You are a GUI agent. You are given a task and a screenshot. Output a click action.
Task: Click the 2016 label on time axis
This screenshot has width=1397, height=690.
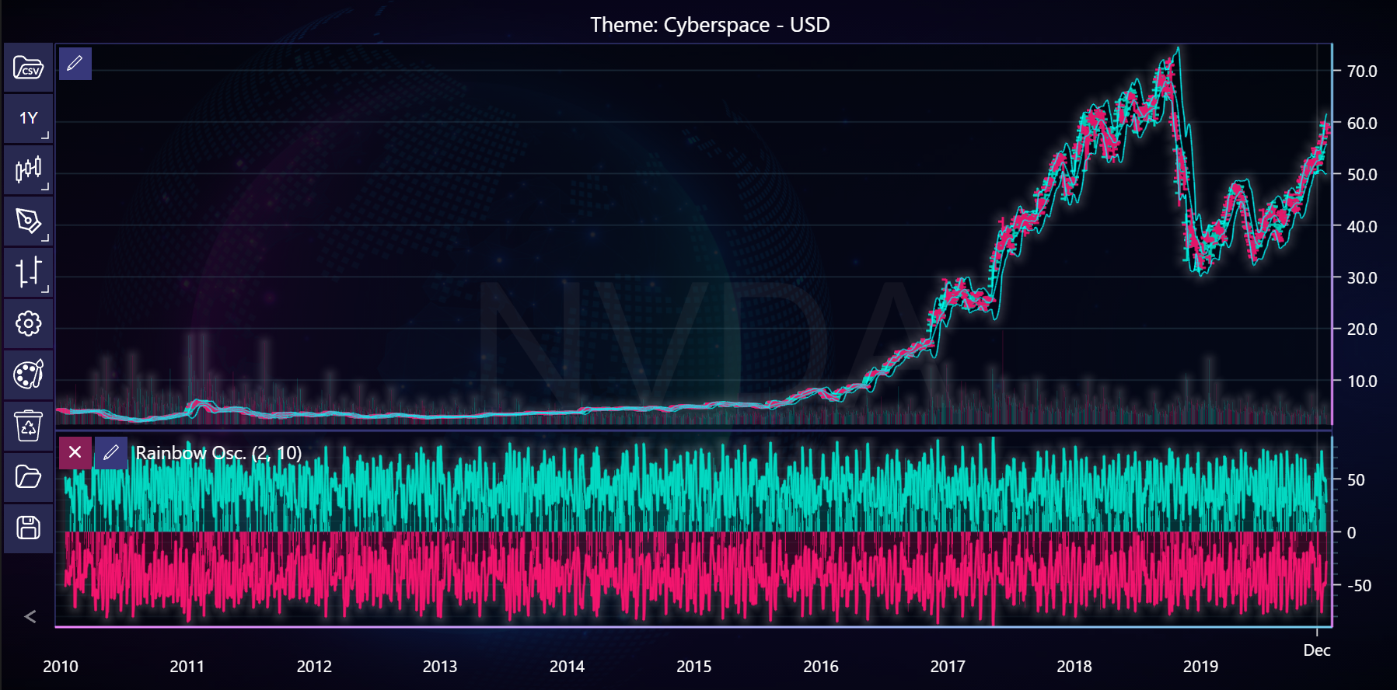[x=821, y=667]
